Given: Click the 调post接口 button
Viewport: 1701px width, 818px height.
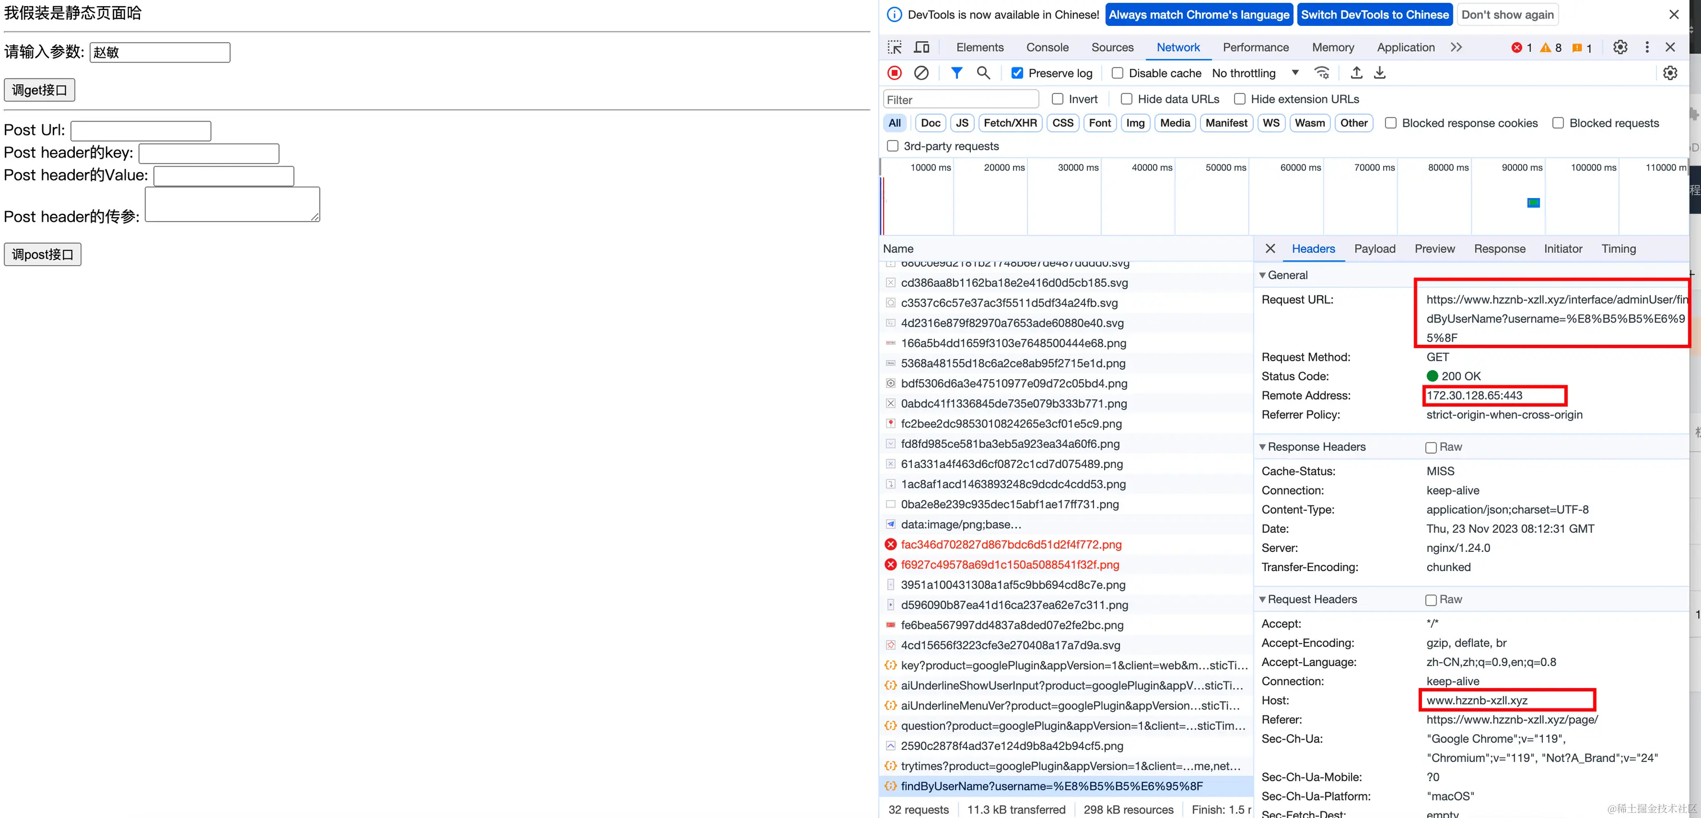Looking at the screenshot, I should 42,254.
